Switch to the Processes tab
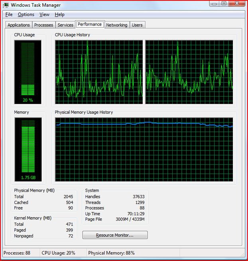The height and width of the screenshot is (261, 248). click(44, 25)
